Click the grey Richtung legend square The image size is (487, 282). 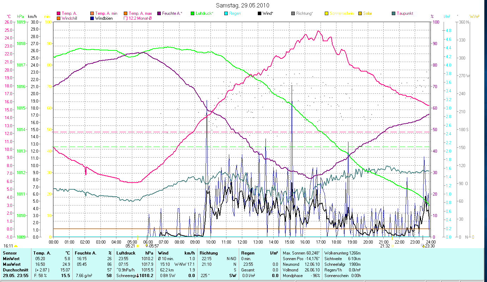(x=293, y=13)
